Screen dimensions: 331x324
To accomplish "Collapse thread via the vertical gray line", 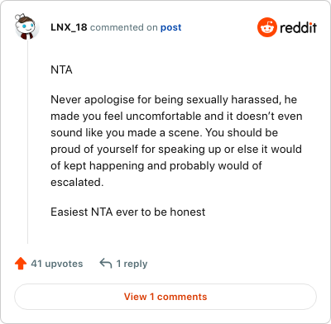I will pos(27,142).
